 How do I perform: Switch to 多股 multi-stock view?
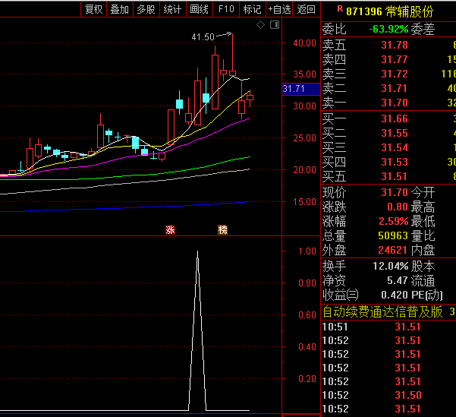click(146, 9)
